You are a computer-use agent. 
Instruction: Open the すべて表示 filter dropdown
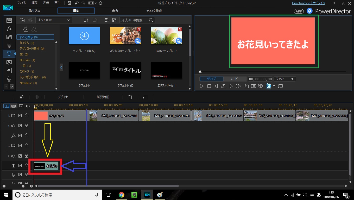click(x=54, y=20)
